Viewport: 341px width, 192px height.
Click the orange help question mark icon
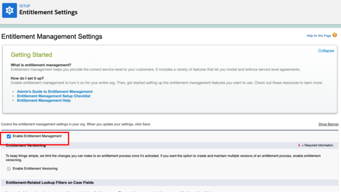click(x=335, y=35)
